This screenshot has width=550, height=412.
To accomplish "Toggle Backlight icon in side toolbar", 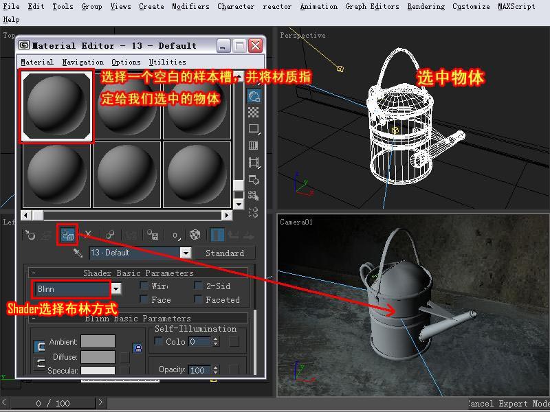I will (254, 96).
